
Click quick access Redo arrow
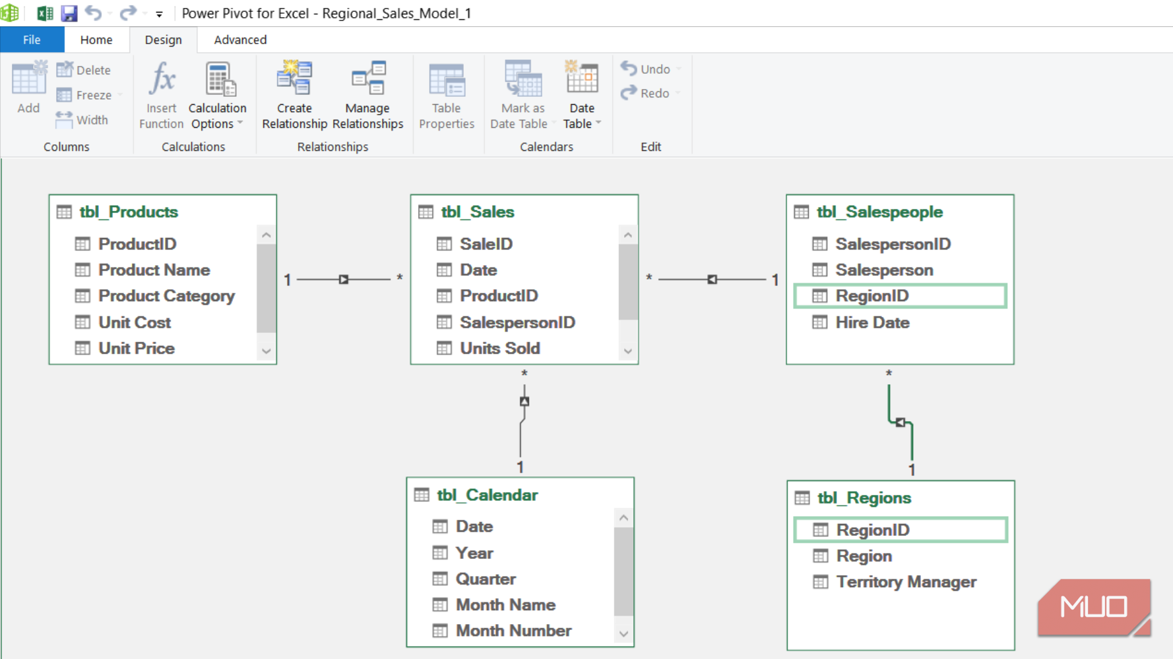point(128,13)
